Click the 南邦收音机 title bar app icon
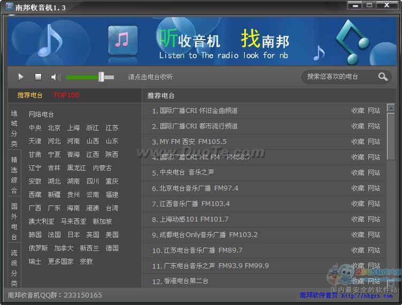The height and width of the screenshot is (305, 402). point(9,6)
